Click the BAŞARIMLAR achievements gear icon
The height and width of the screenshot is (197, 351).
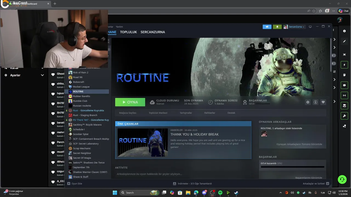[245, 102]
